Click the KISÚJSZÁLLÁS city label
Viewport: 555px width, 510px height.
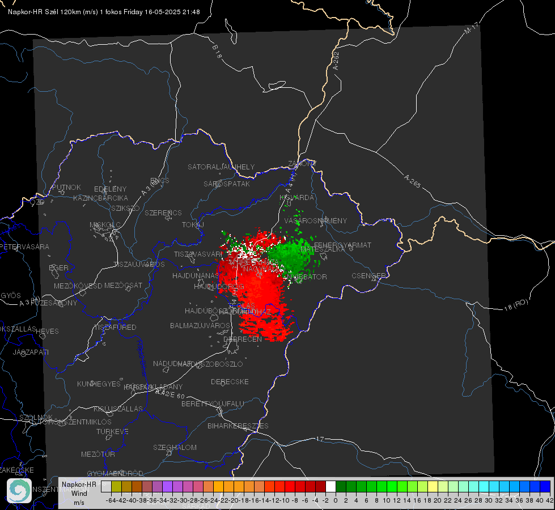(x=118, y=409)
